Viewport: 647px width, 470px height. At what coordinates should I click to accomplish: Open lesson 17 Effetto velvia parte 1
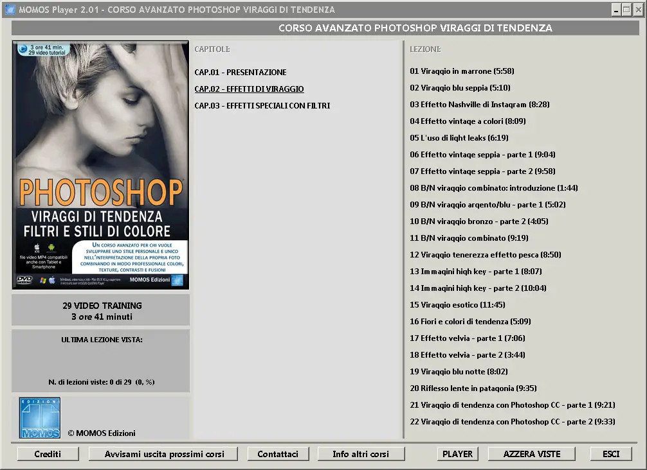tap(467, 338)
